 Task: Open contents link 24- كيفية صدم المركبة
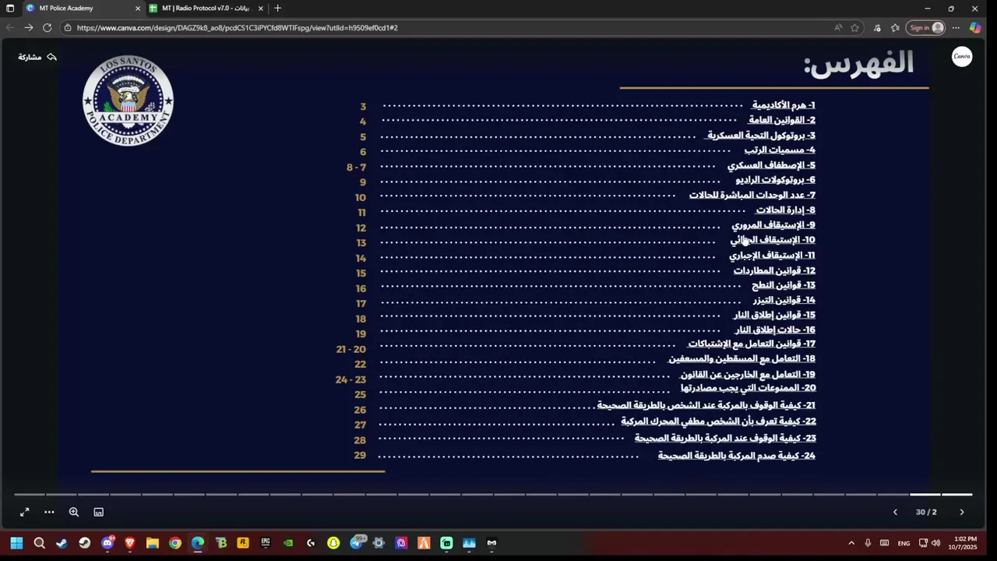click(737, 456)
